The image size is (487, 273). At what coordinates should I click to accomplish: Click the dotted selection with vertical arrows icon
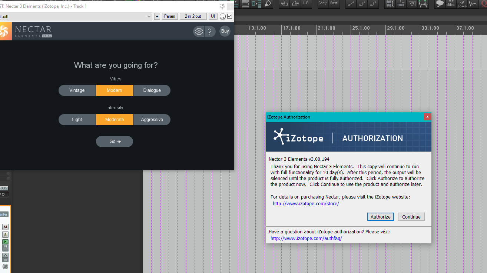[x=390, y=4]
